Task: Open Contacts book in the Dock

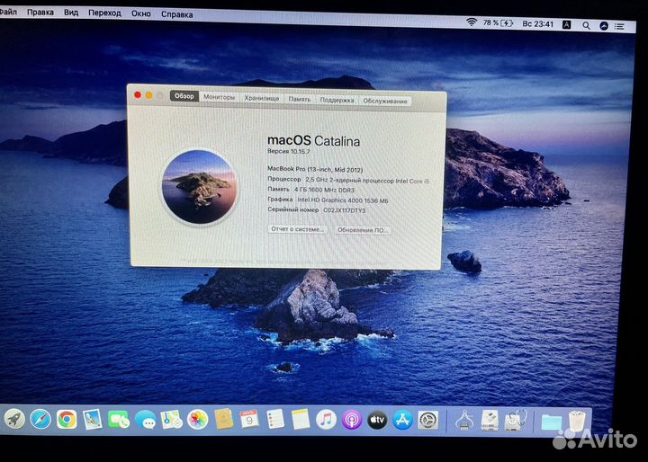Action: 223,419
